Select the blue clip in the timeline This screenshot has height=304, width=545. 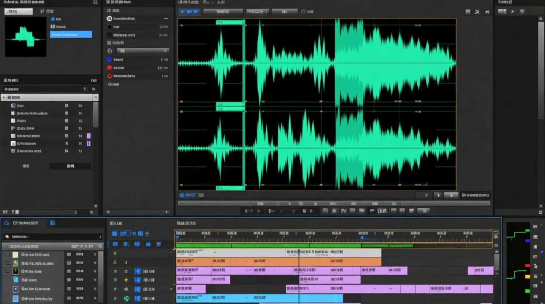(260, 298)
